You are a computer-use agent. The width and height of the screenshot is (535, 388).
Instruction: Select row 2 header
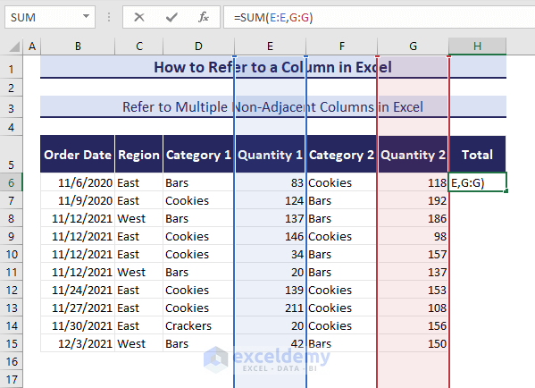tap(12, 89)
